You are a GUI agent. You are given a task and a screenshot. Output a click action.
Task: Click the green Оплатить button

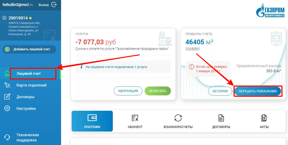(x=158, y=91)
